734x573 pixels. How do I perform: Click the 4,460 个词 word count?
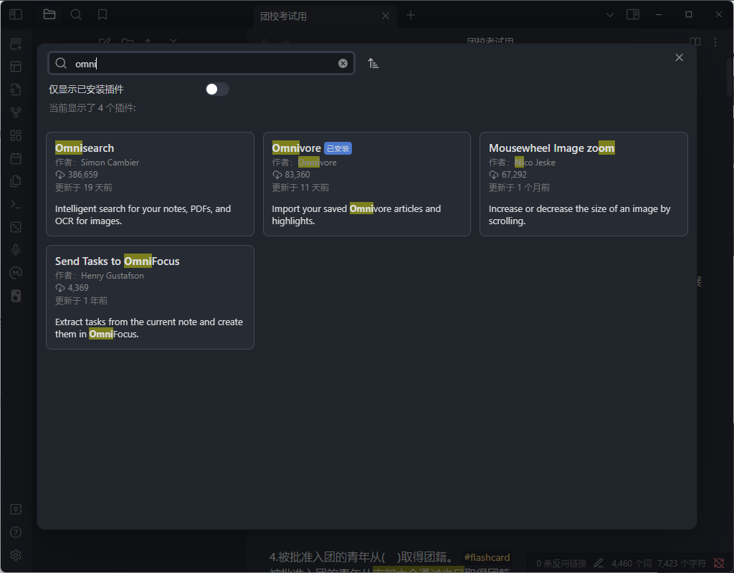(x=631, y=564)
